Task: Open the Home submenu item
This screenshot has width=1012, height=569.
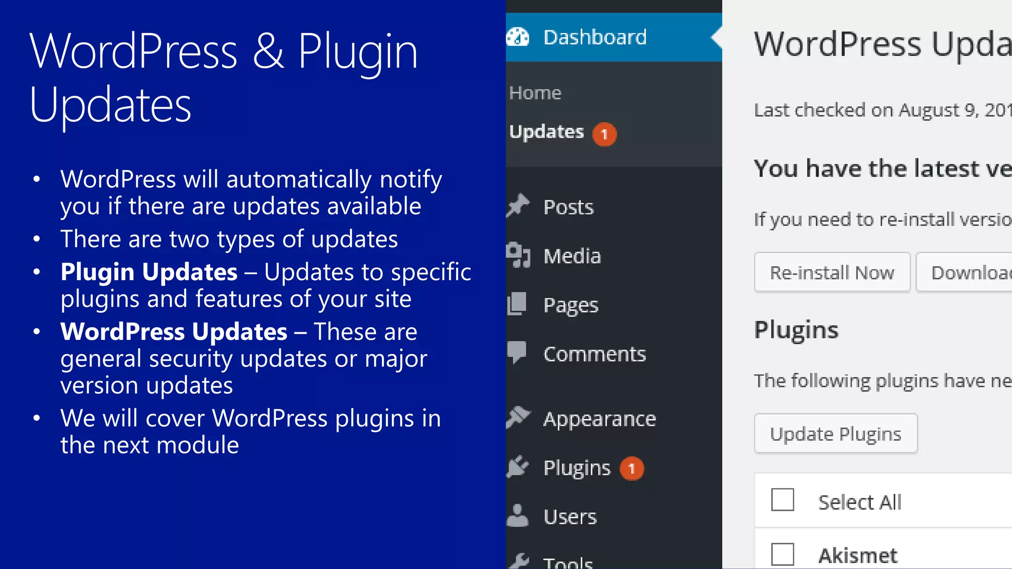Action: (535, 93)
